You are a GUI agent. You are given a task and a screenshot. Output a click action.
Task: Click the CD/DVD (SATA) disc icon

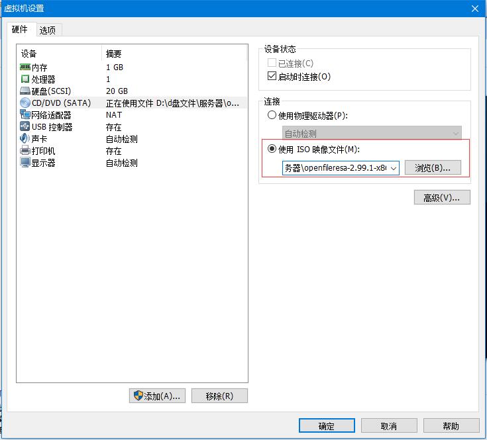tap(25, 103)
